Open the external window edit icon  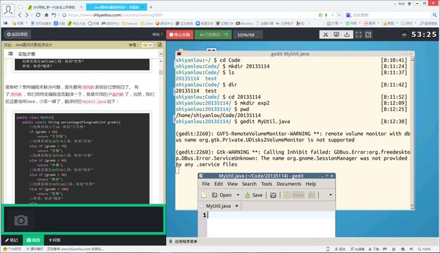pos(368,34)
